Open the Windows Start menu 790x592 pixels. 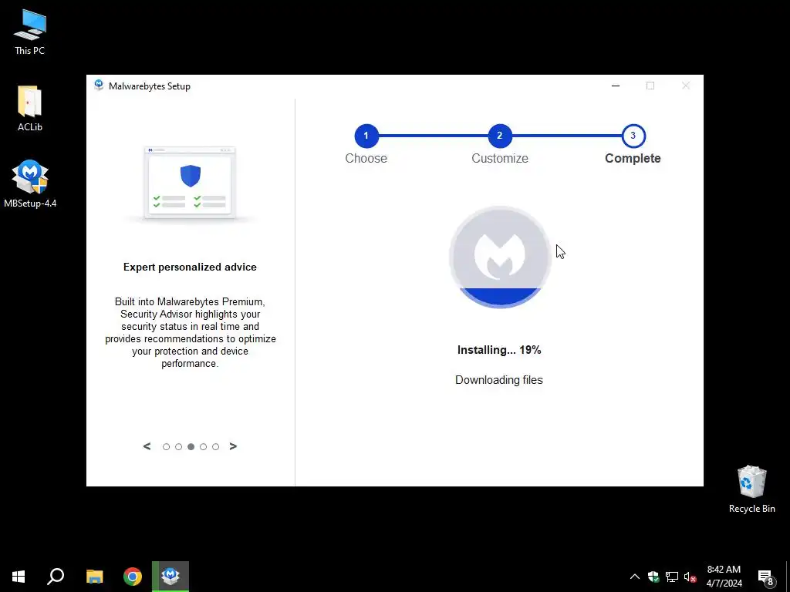[x=19, y=577]
